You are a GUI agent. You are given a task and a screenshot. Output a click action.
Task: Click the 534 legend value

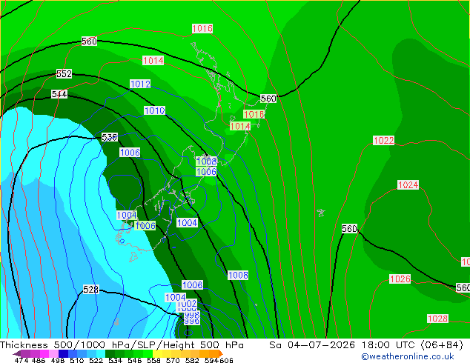coord(116,360)
